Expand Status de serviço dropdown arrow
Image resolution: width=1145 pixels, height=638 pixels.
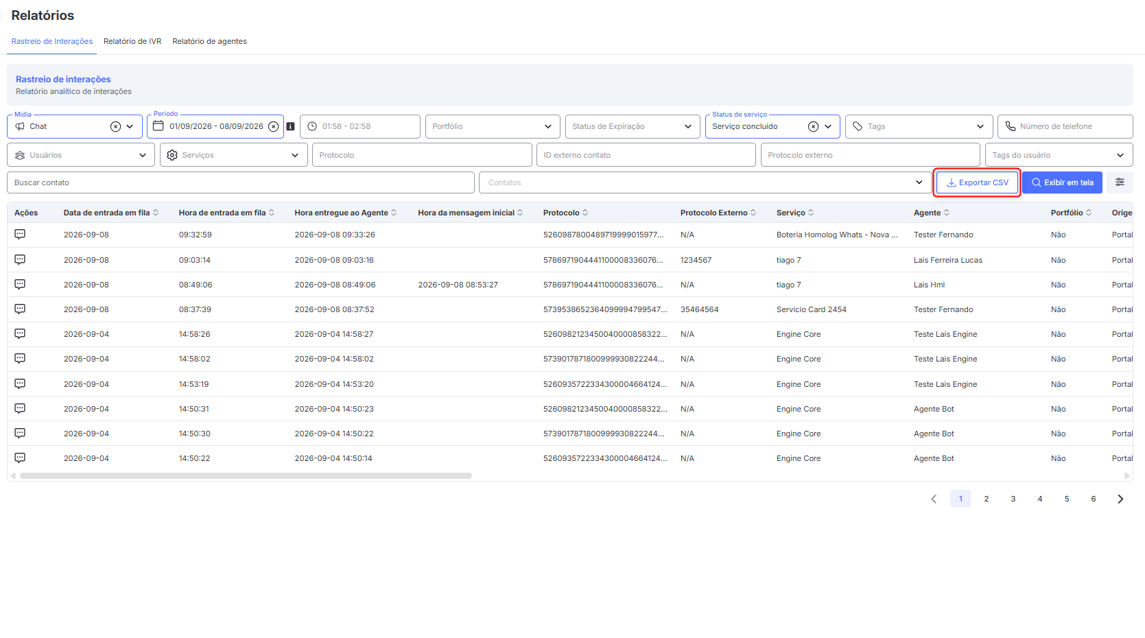click(828, 126)
